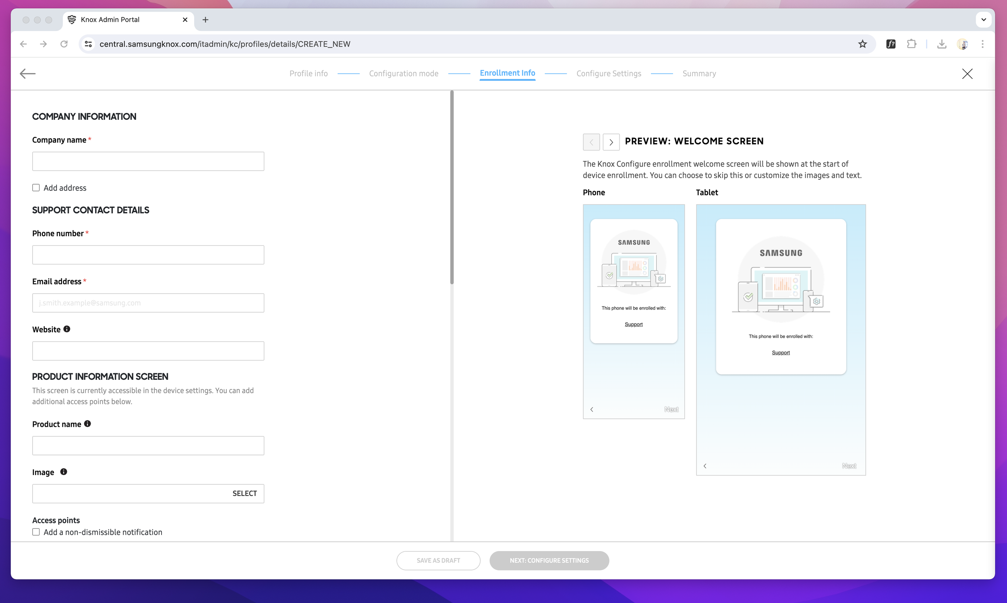Open the tab search dropdown arrow
The width and height of the screenshot is (1007, 603).
tap(983, 19)
